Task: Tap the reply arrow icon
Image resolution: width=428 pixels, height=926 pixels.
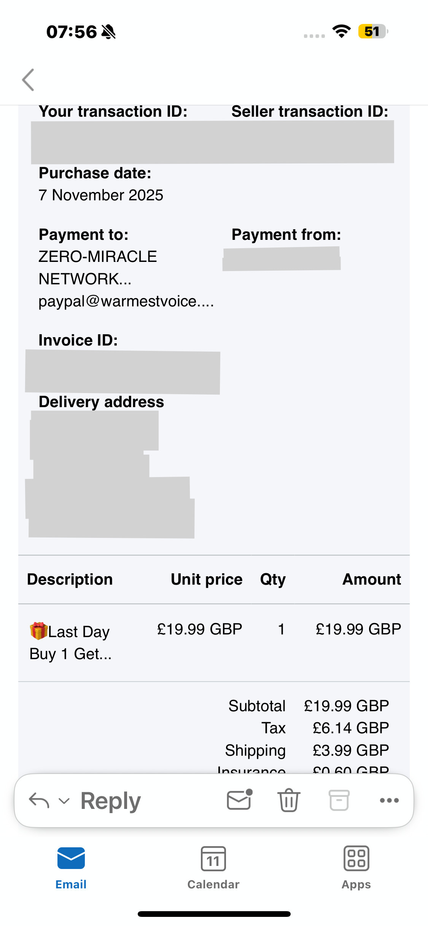Action: [39, 800]
